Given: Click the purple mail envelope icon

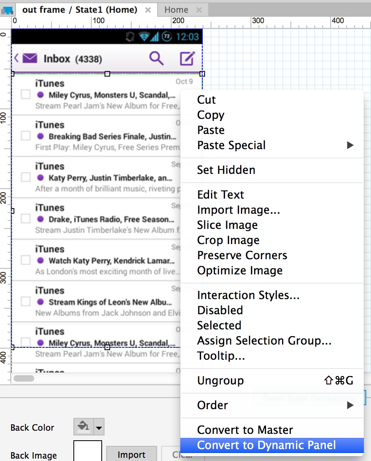Looking at the screenshot, I should pyautogui.click(x=30, y=58).
